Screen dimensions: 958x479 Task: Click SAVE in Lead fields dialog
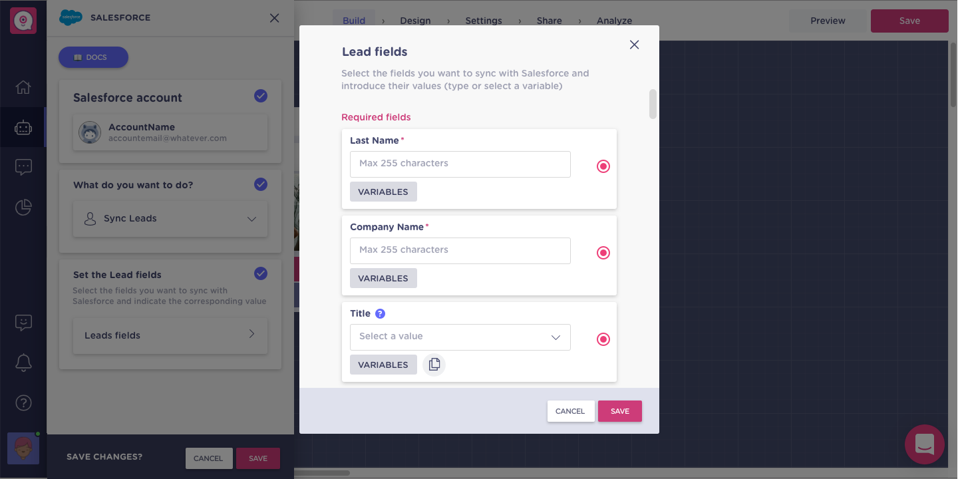coord(620,411)
